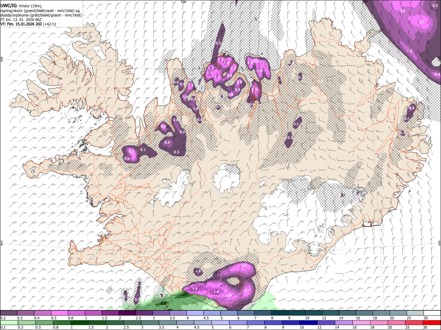Click the 'IT: þri. 13. 01. 2026 06Z' line
Viewport: 441px width, 330px height.
point(21,20)
